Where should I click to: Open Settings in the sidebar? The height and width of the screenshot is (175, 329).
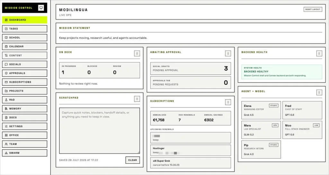[24, 126]
